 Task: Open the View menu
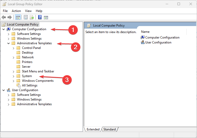tap(28, 11)
